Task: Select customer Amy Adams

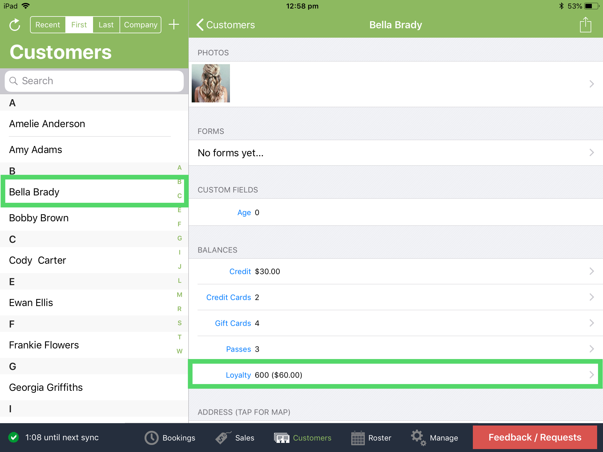Action: [x=94, y=149]
